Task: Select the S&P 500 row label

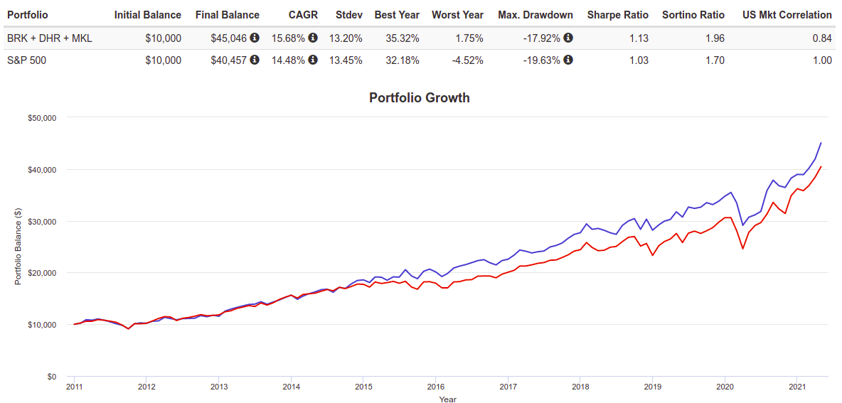Action: pos(26,60)
